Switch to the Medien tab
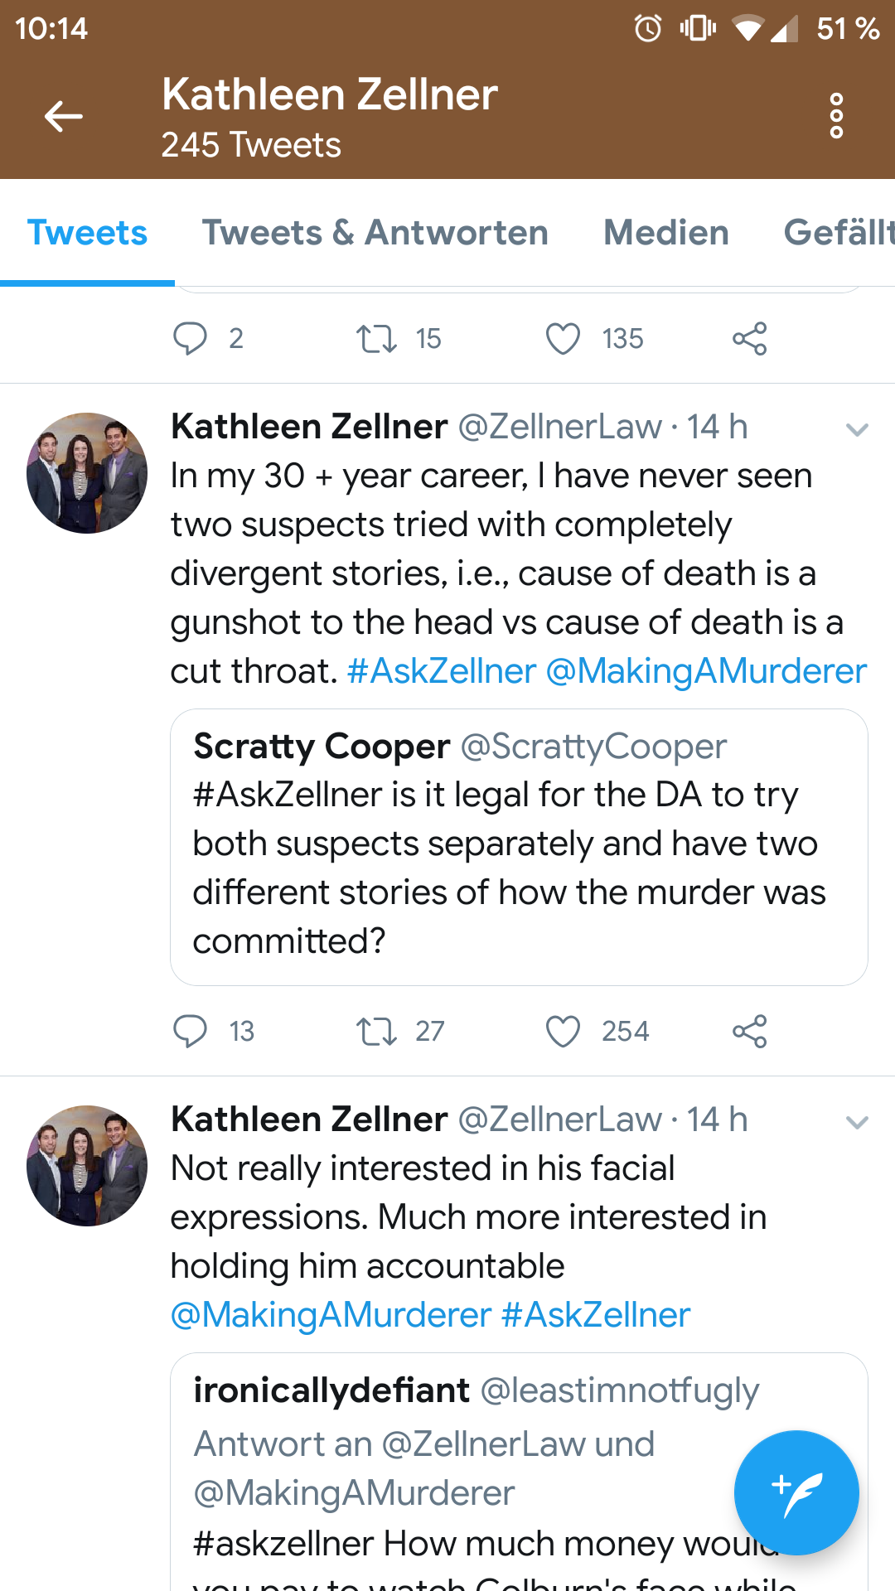 click(665, 233)
